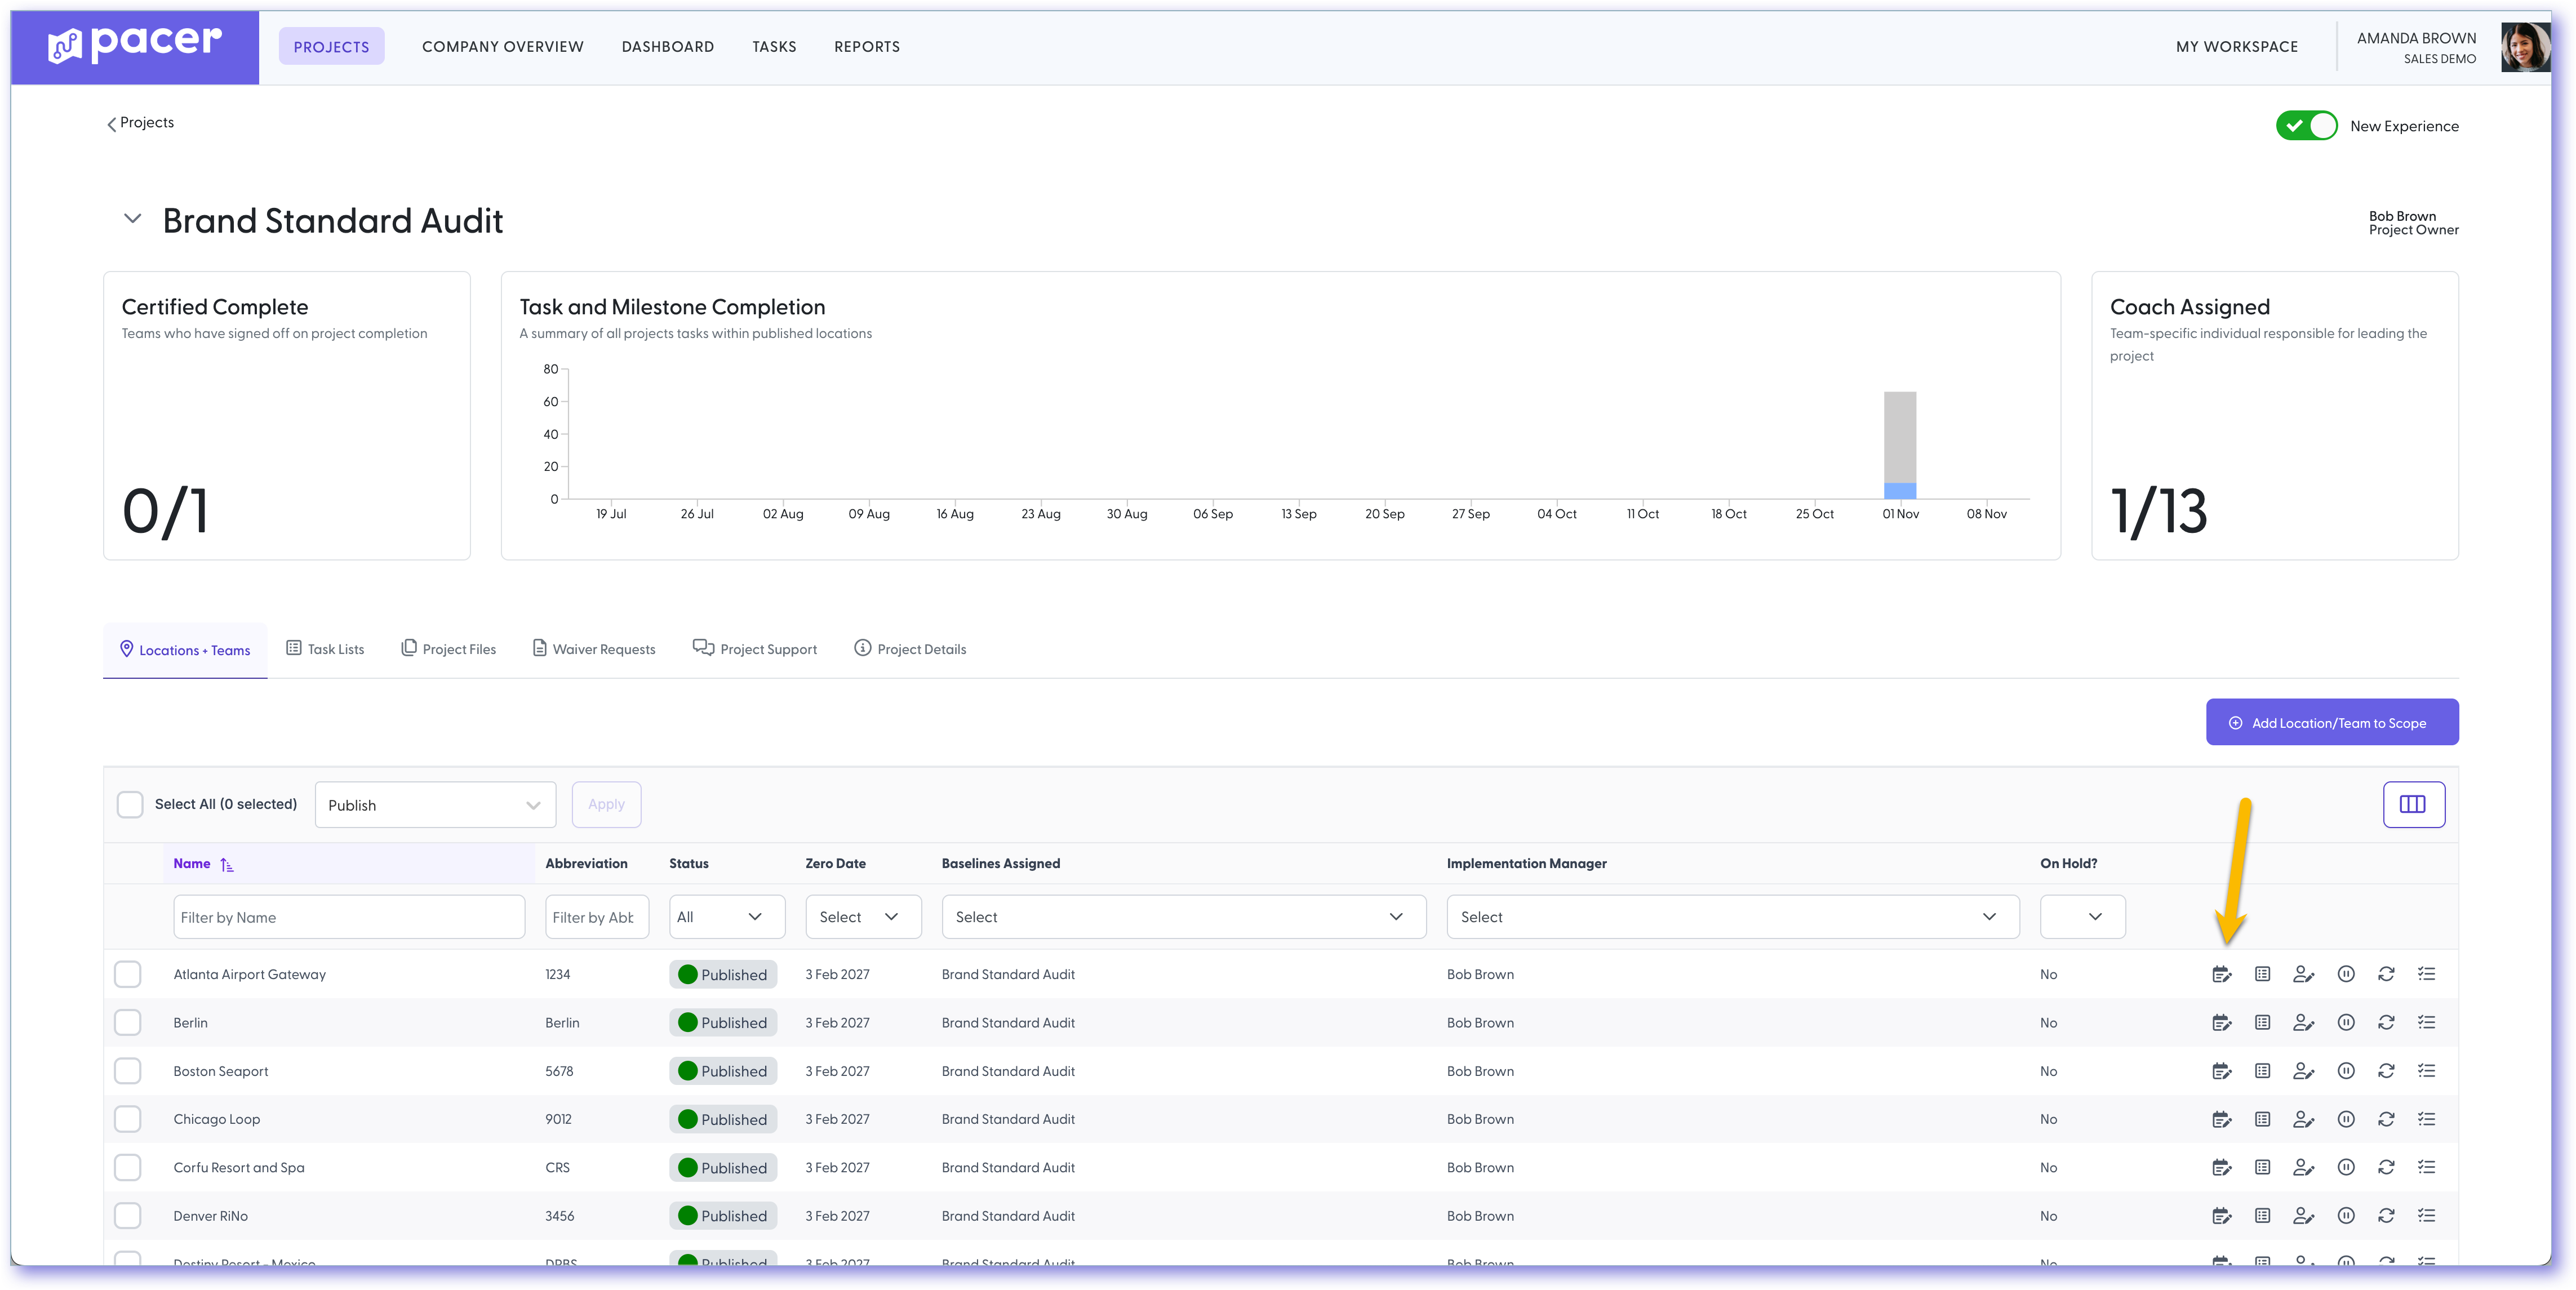
Task: Open task list icon in Denver RiNo row
Action: [2262, 1216]
